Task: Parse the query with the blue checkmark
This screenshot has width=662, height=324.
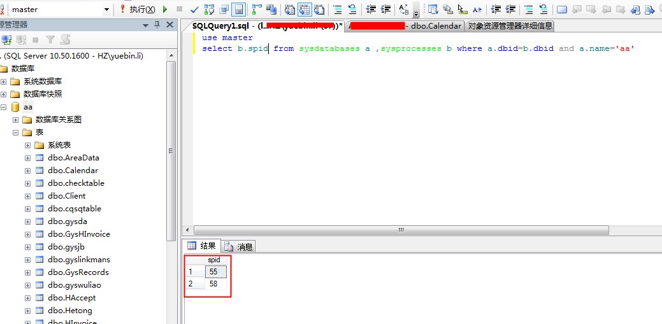Action: point(194,10)
